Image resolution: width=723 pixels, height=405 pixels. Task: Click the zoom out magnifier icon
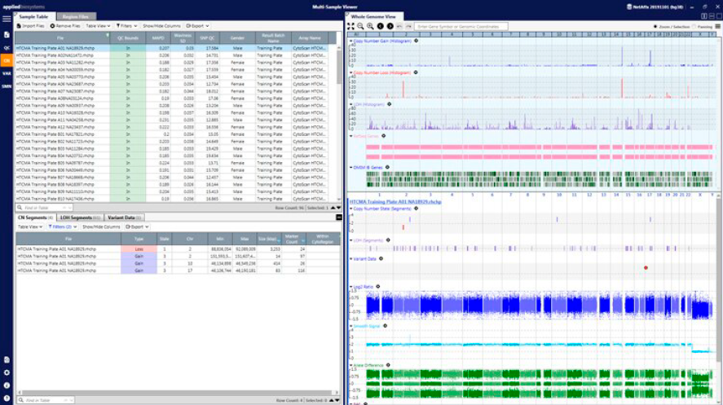(359, 26)
